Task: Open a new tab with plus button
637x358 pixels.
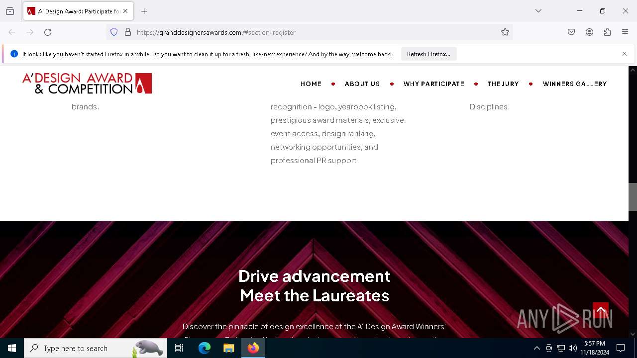Action: tap(144, 11)
